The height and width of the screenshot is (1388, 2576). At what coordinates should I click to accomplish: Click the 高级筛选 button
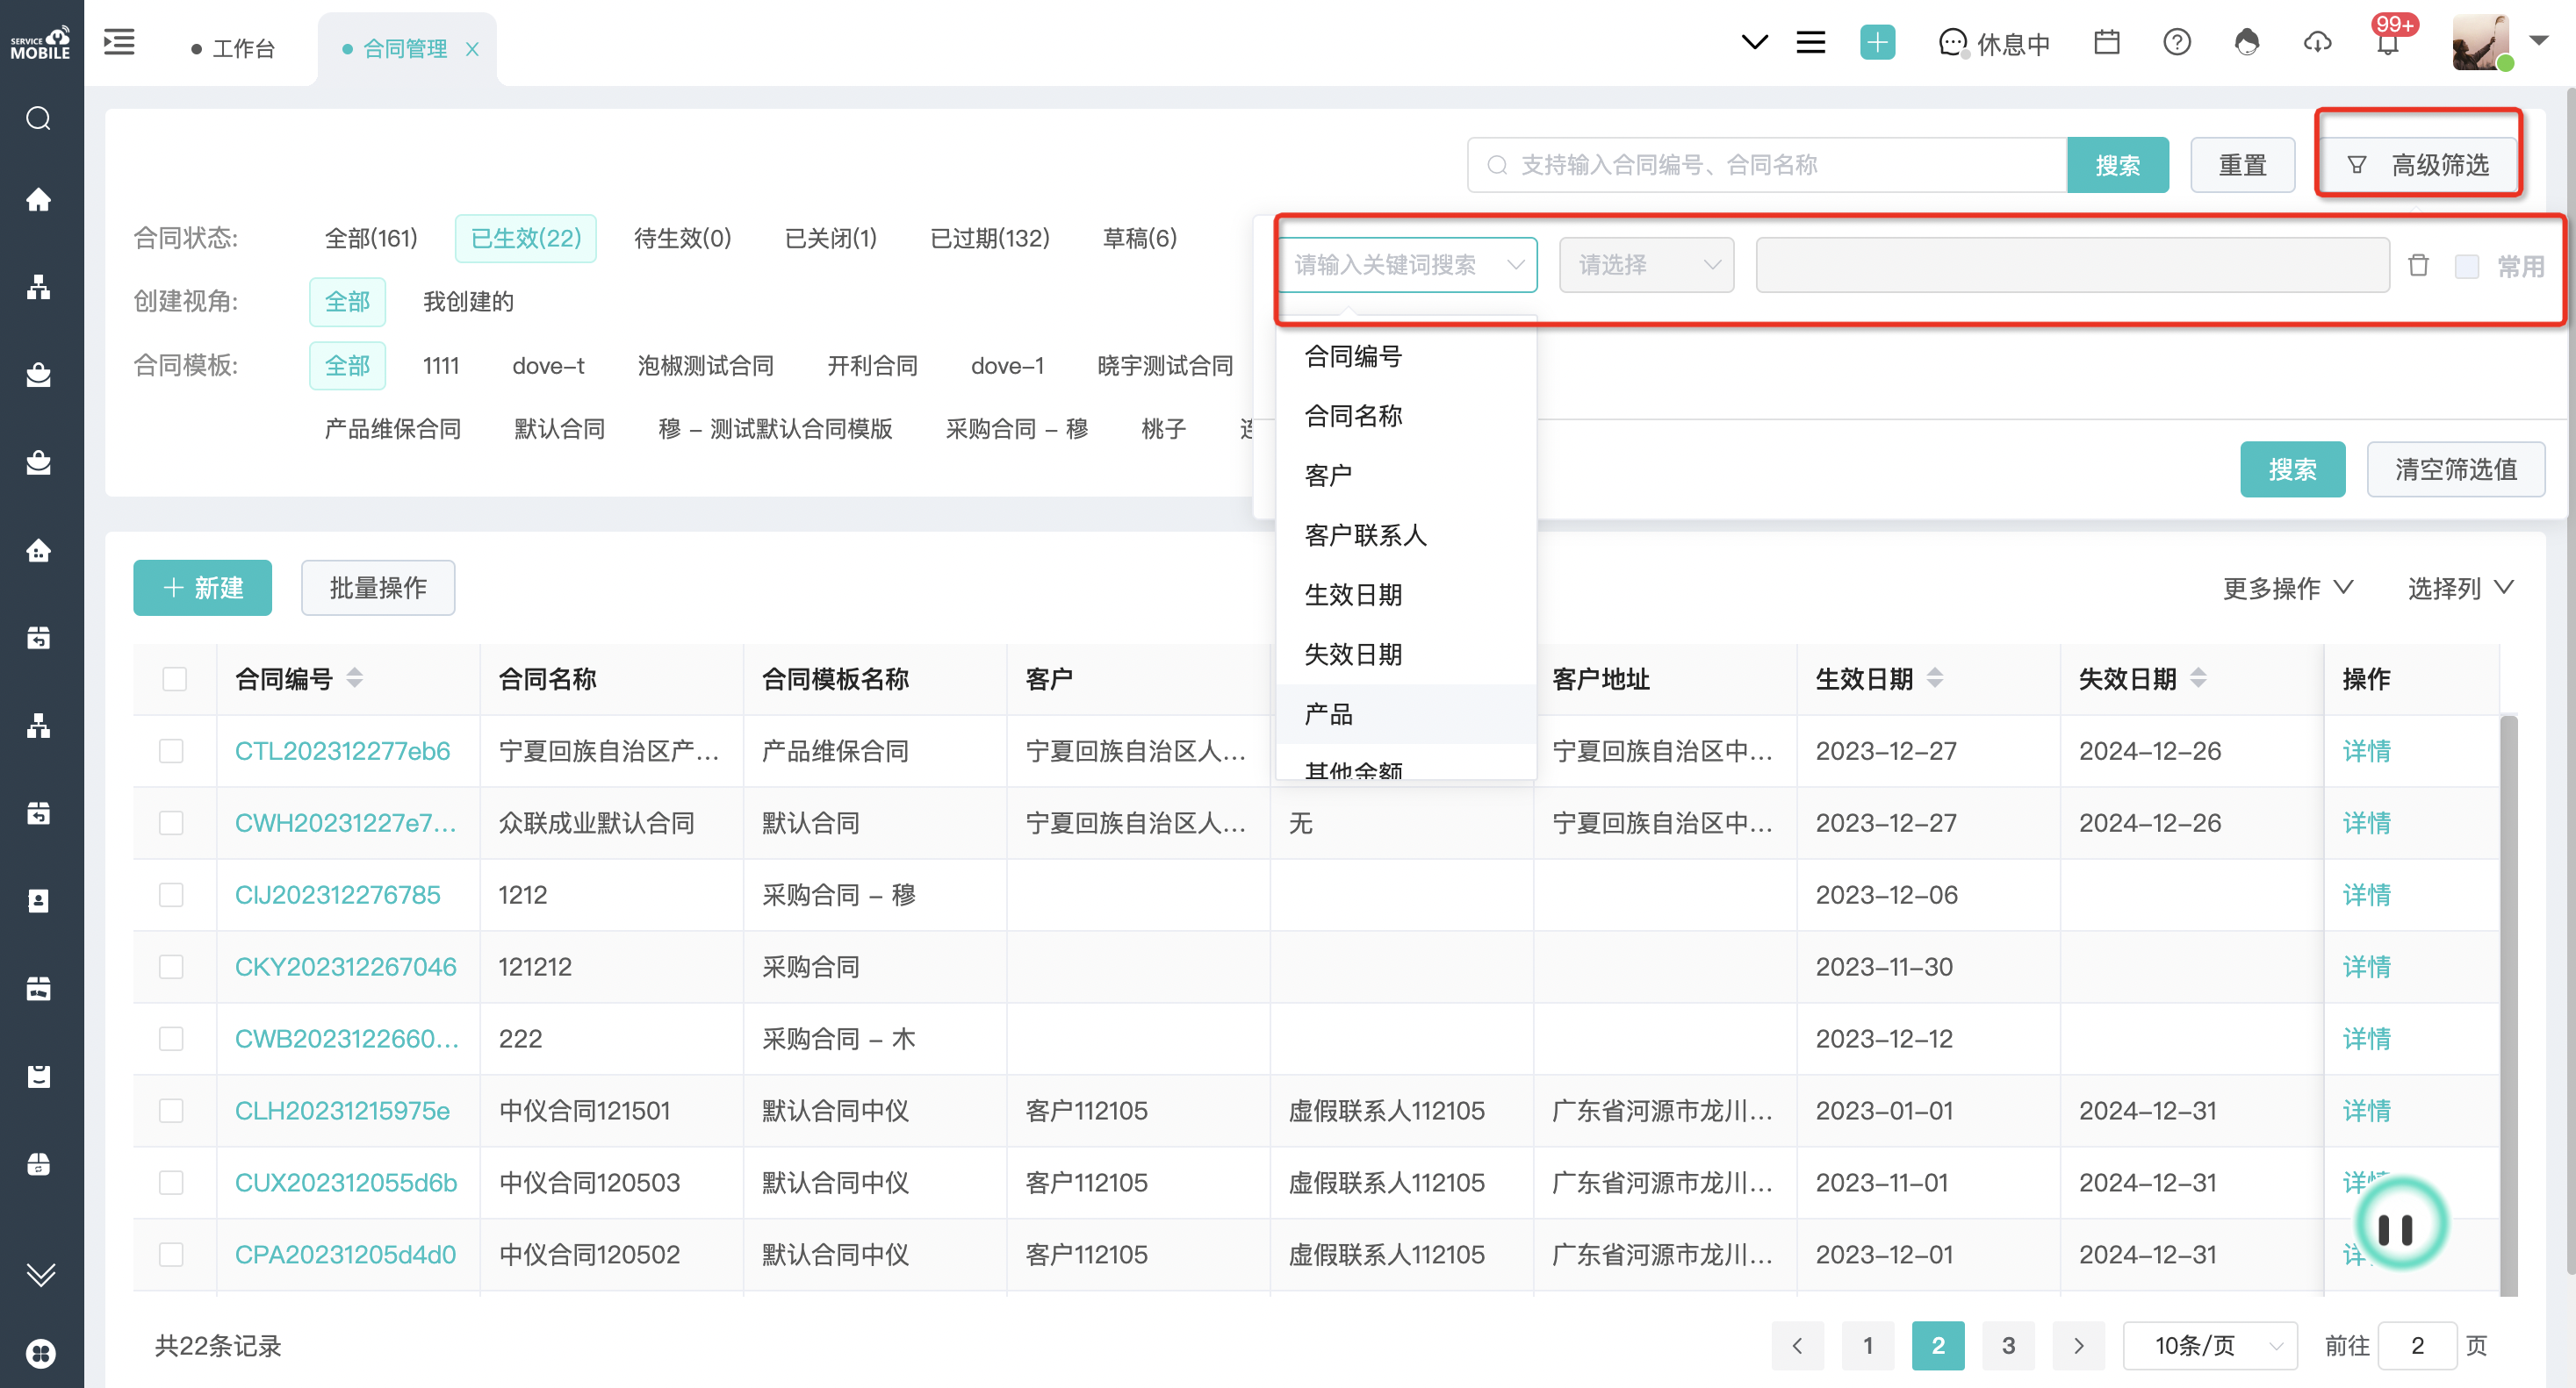(2419, 165)
